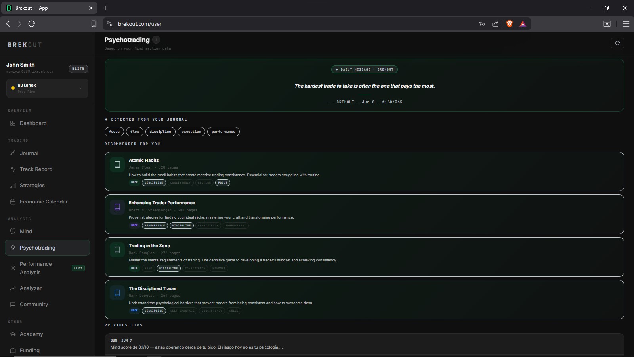Navigate to the Mind section
Viewport: 634px width, 357px height.
coord(26,232)
